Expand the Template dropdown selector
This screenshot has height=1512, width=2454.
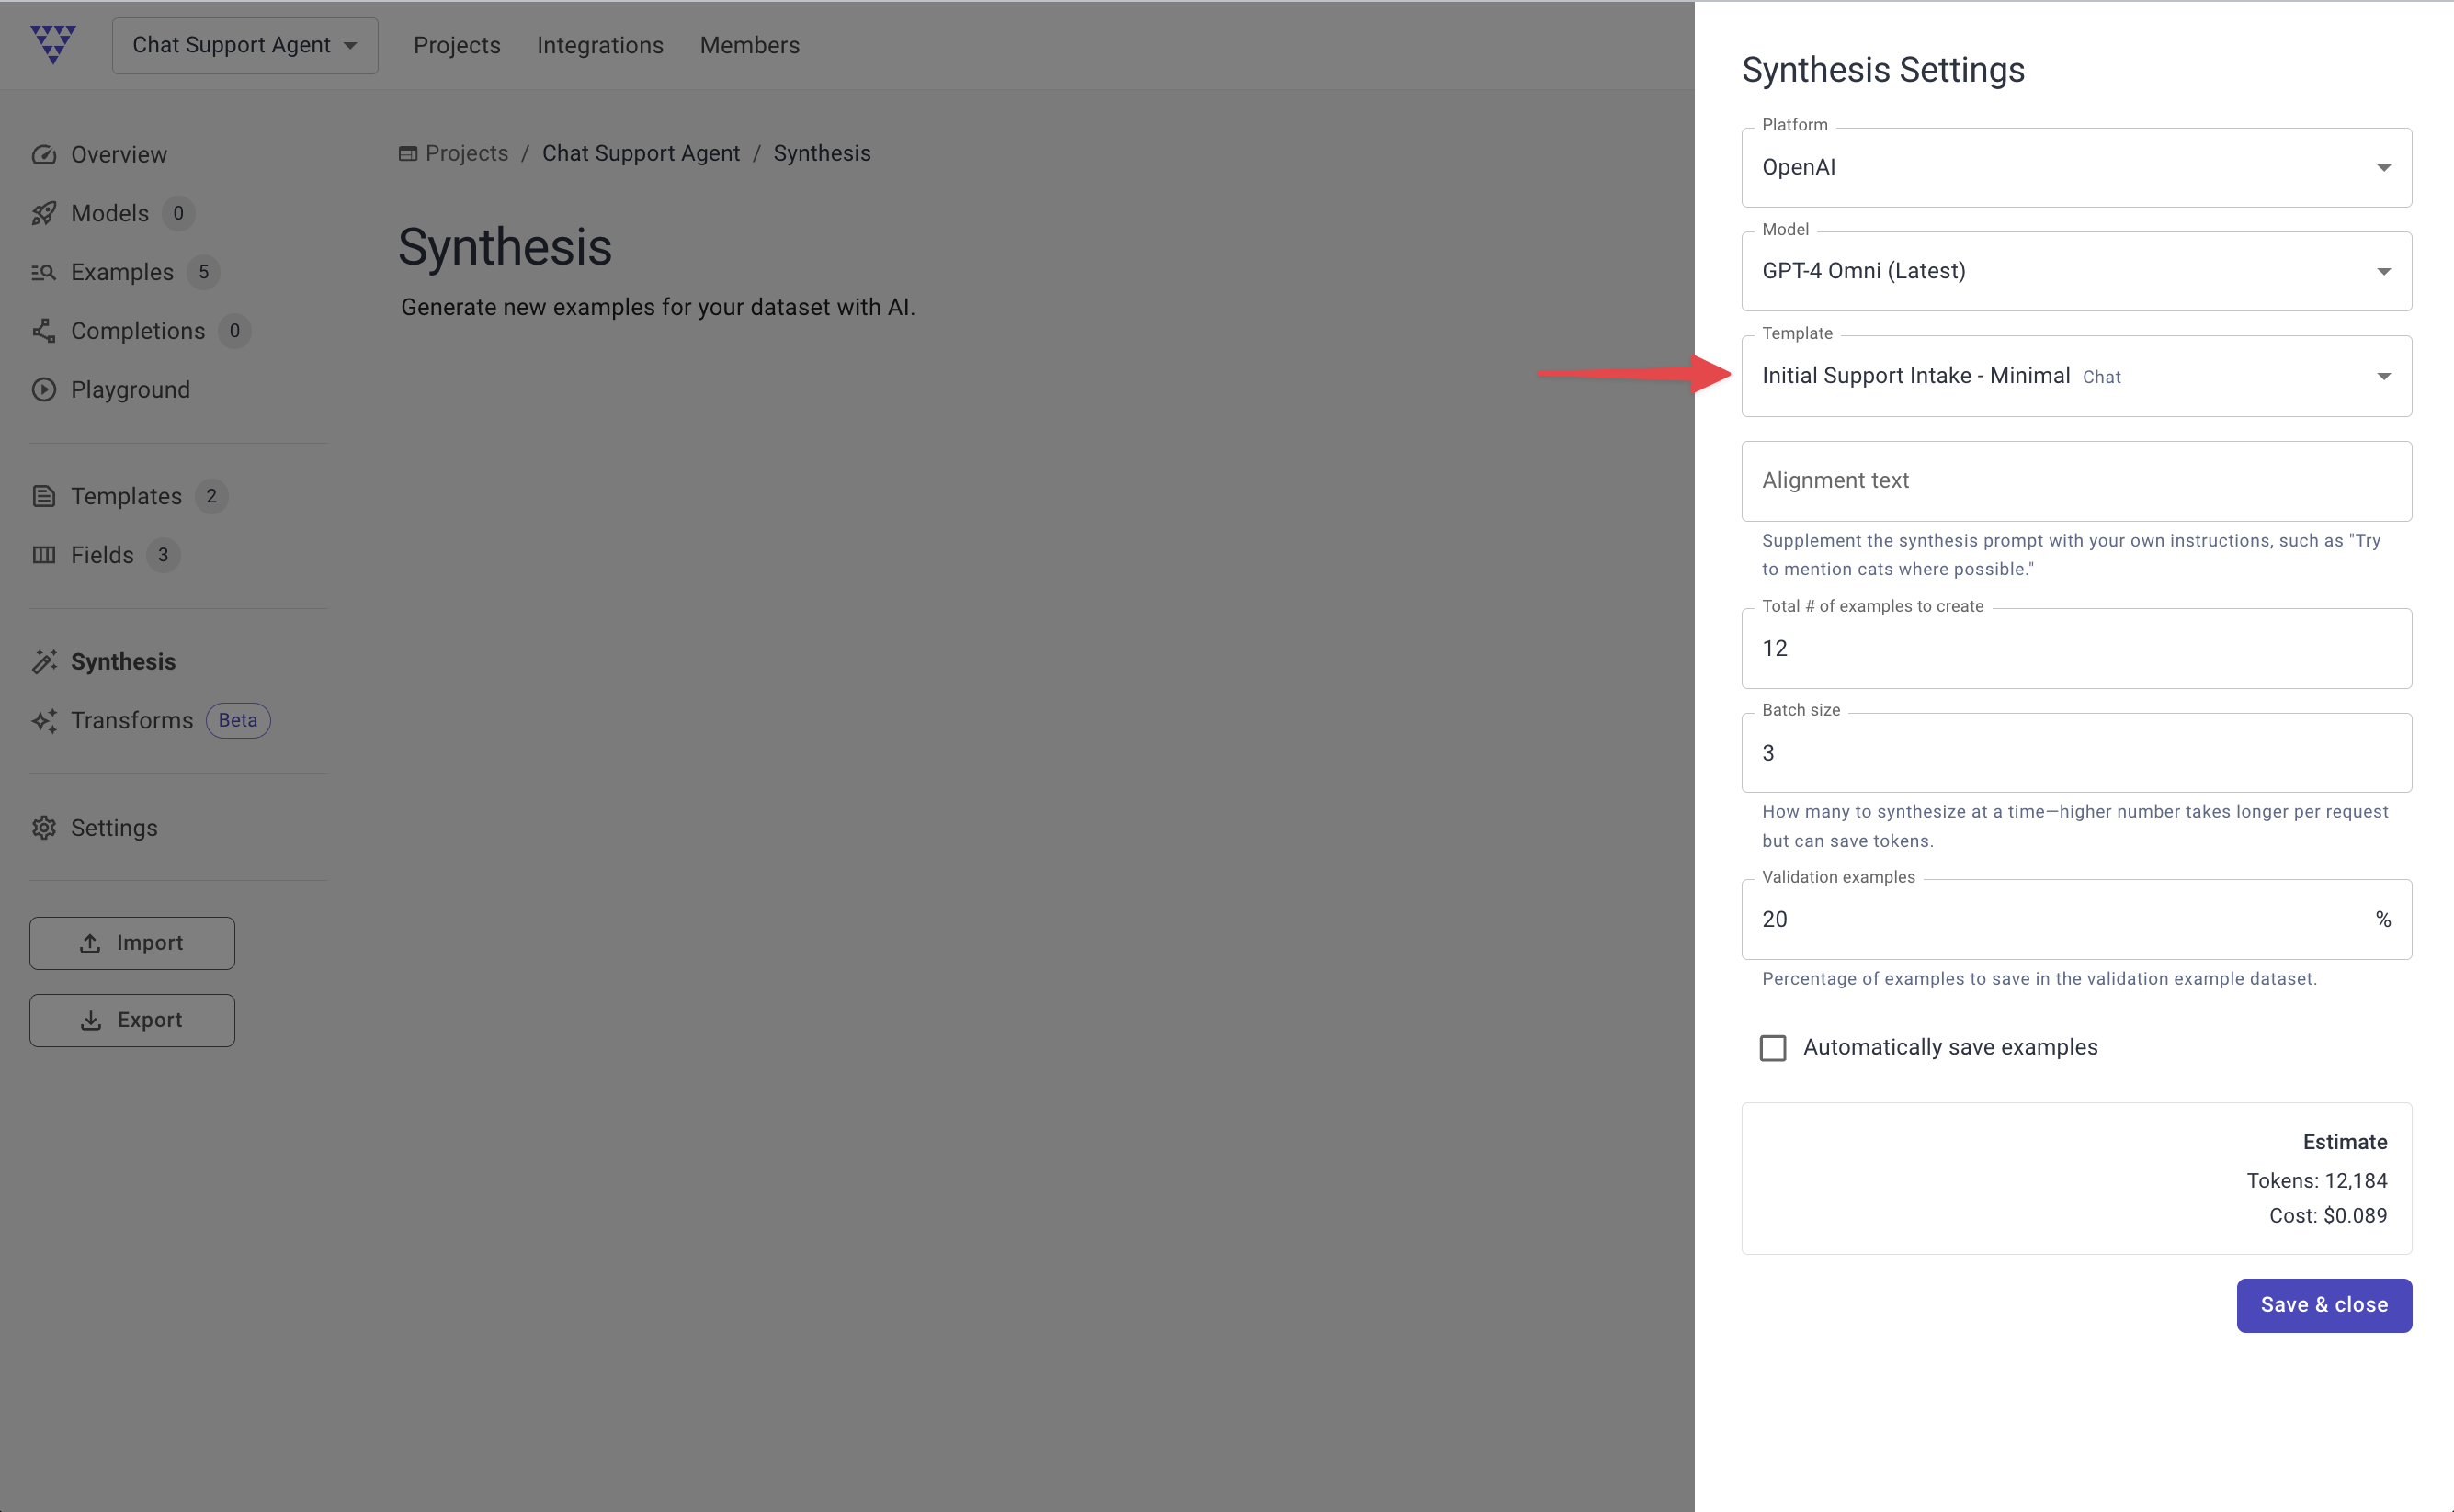(x=2076, y=377)
